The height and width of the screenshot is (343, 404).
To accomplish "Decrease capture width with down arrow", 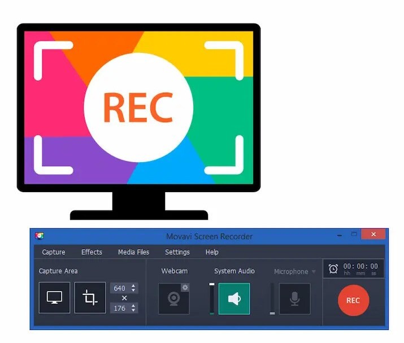I will [133, 290].
